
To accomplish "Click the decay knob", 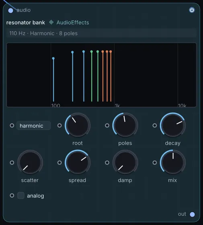I will pyautogui.click(x=173, y=125).
